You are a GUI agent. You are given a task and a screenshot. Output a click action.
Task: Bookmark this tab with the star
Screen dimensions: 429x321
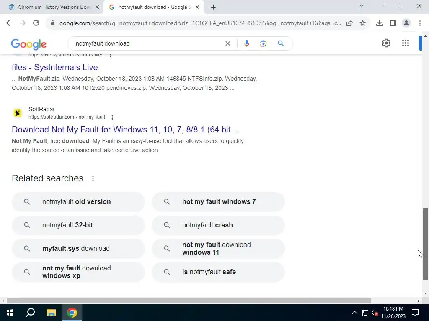click(363, 23)
